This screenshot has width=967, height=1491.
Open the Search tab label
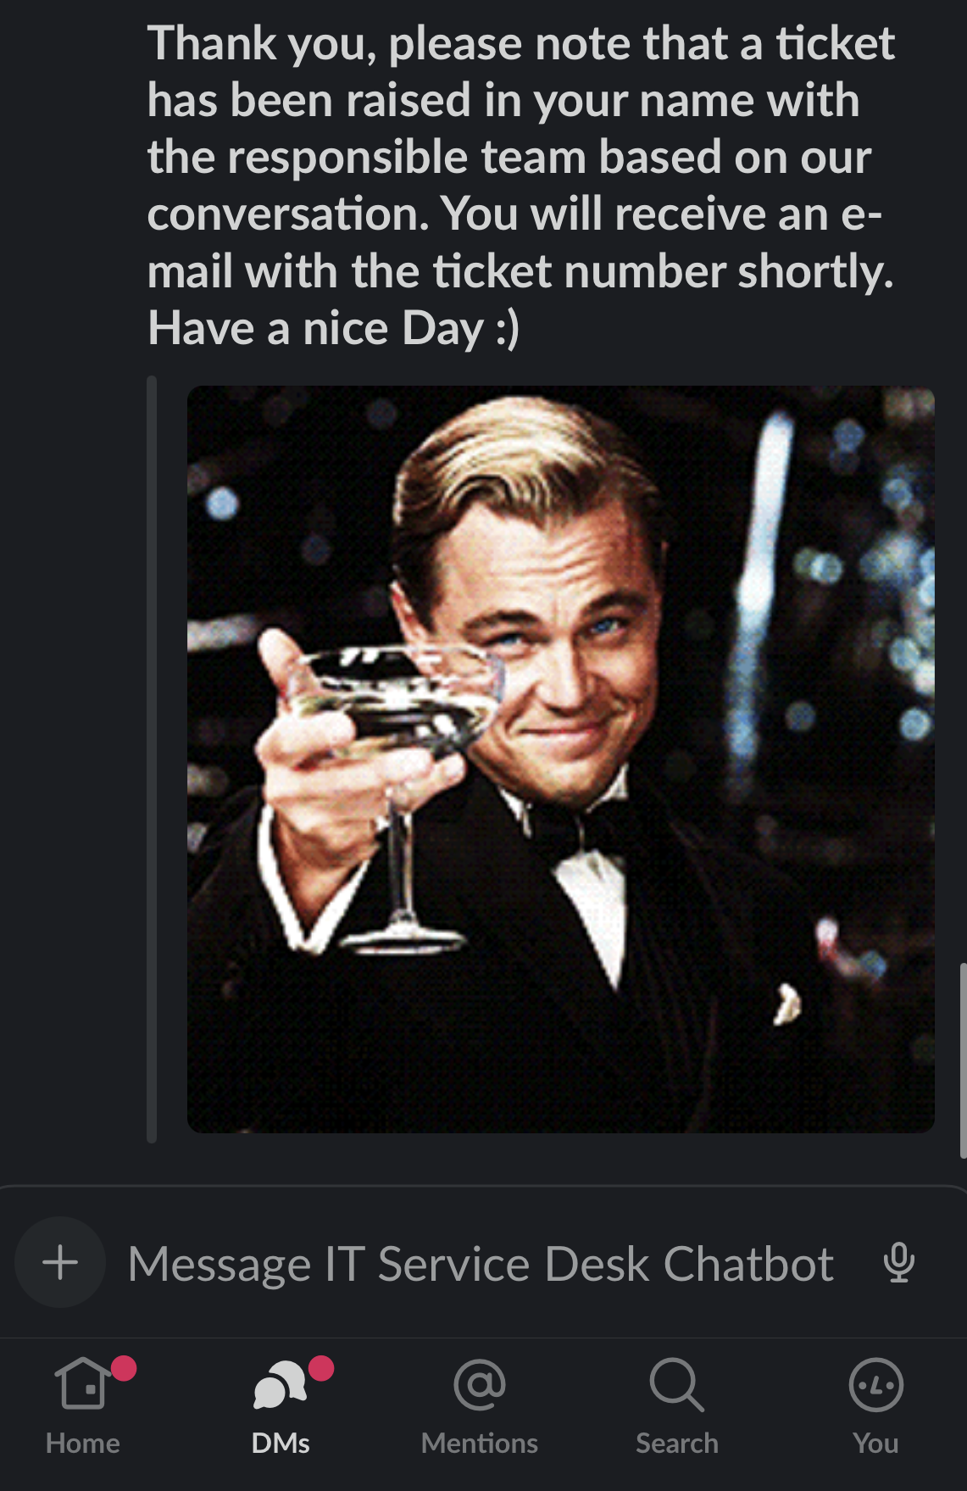pyautogui.click(x=677, y=1443)
